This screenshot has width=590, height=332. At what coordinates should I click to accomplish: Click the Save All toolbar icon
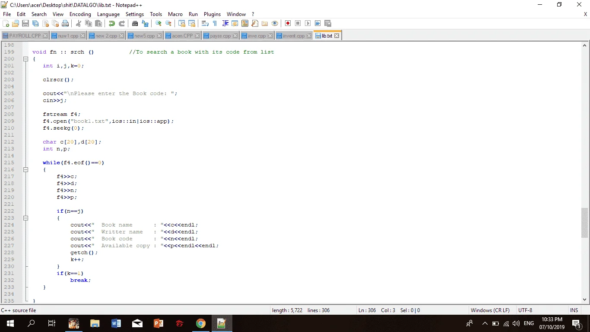coord(35,23)
